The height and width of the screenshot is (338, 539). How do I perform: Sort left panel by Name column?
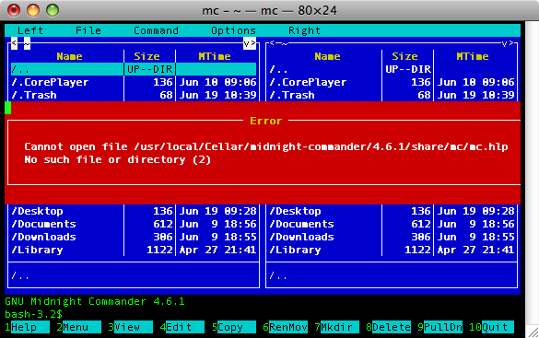coord(69,56)
